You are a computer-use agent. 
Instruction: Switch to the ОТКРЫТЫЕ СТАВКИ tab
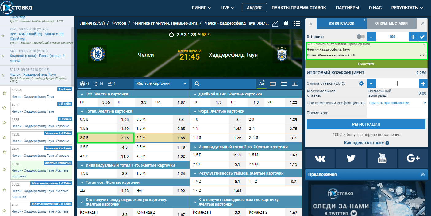point(391,23)
